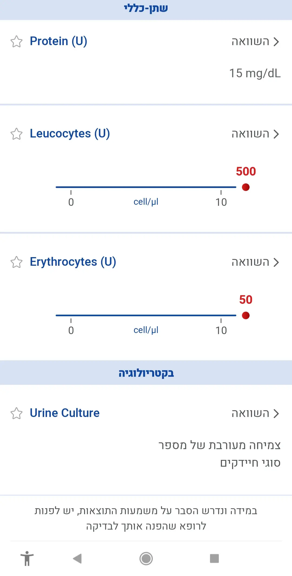292x576 pixels.
Task: Open the Urine Culture comparison chevron
Action: tap(276, 414)
